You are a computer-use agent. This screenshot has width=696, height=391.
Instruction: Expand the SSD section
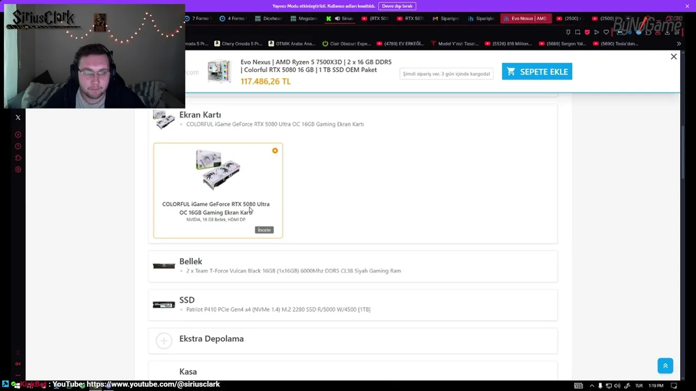353,305
